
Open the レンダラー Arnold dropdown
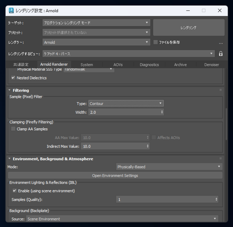point(97,42)
